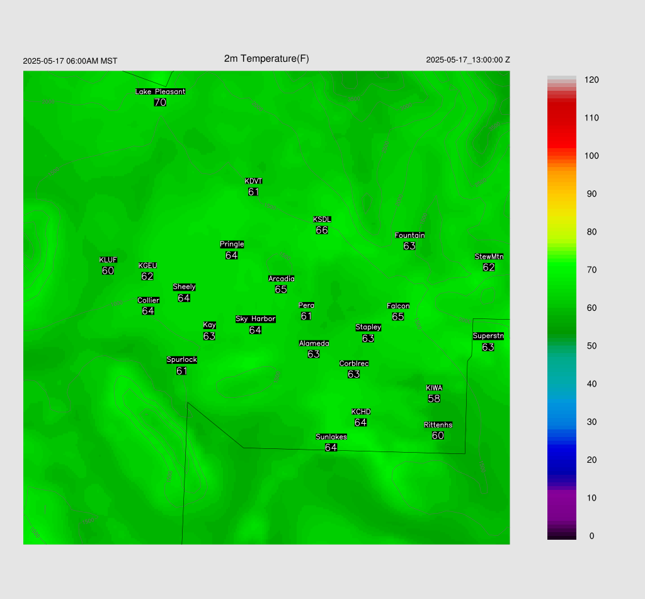Select the Sunlakes station label
The image size is (645, 599).
click(x=331, y=437)
